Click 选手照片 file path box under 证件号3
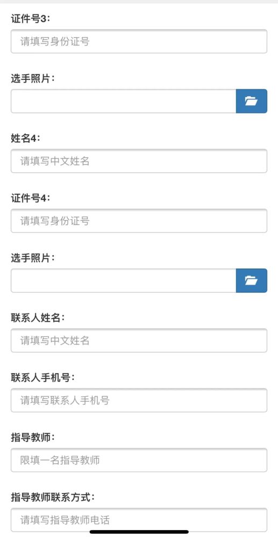Screen dimensions: 278x537 tap(123, 101)
